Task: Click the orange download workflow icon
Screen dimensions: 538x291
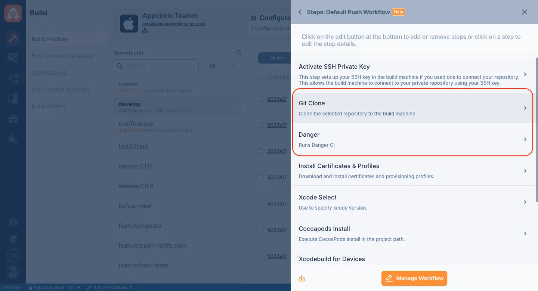Action: (x=302, y=278)
